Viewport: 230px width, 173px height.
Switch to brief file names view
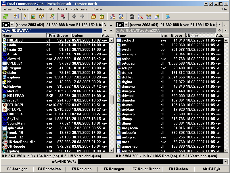(x=16, y=16)
